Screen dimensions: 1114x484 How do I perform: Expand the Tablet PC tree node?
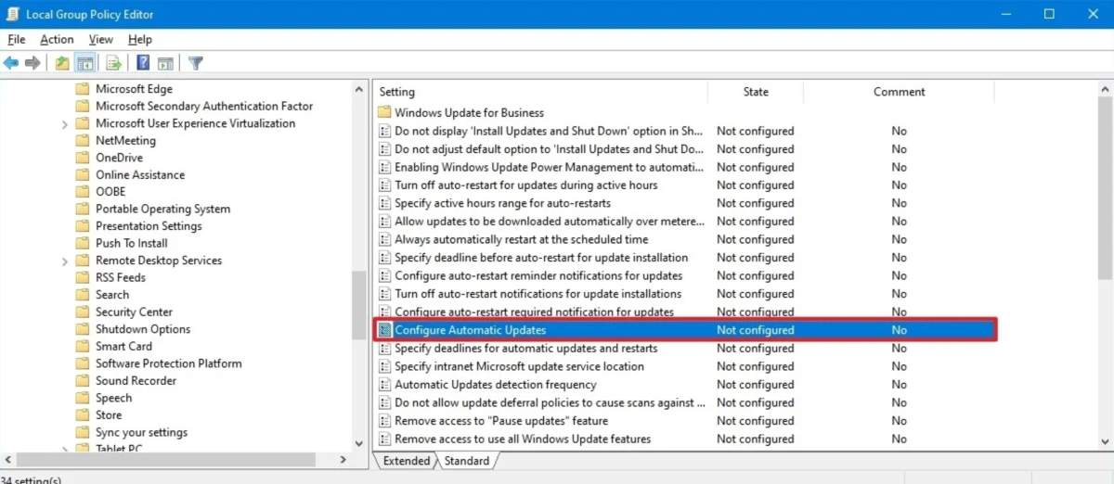point(64,450)
